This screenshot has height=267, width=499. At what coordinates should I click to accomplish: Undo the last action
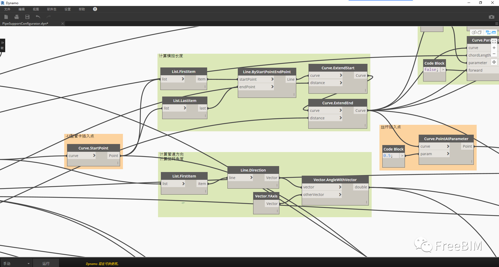pyautogui.click(x=38, y=17)
